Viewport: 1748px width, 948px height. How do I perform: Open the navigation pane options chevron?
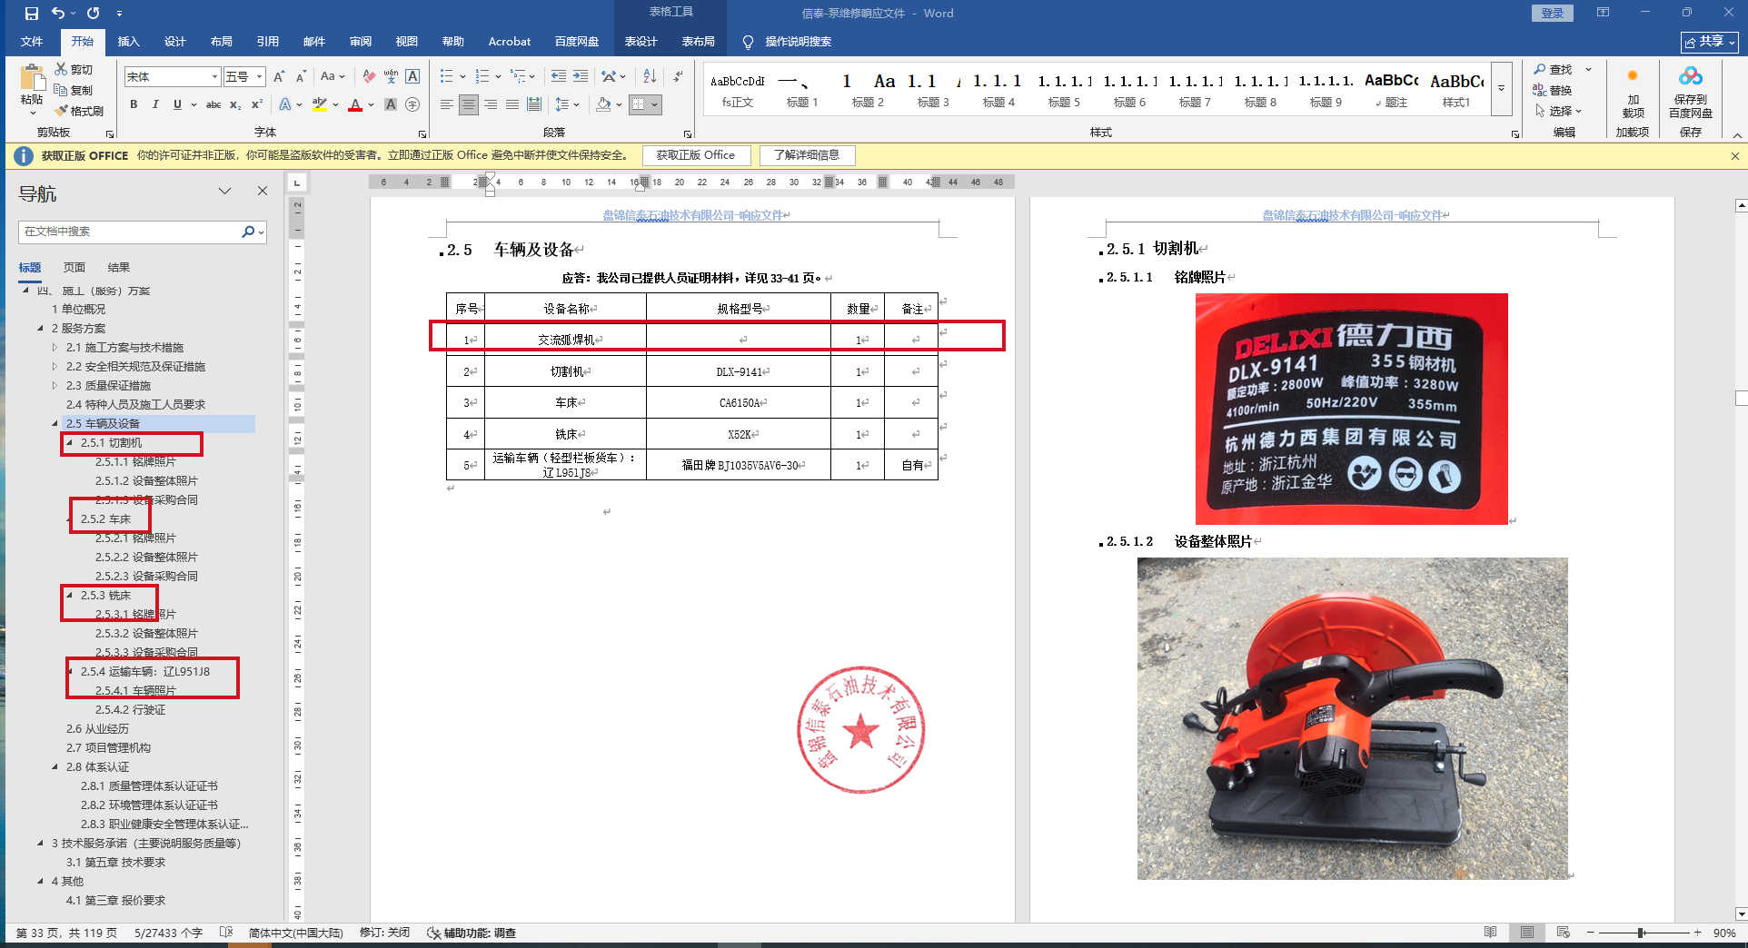pyautogui.click(x=224, y=192)
